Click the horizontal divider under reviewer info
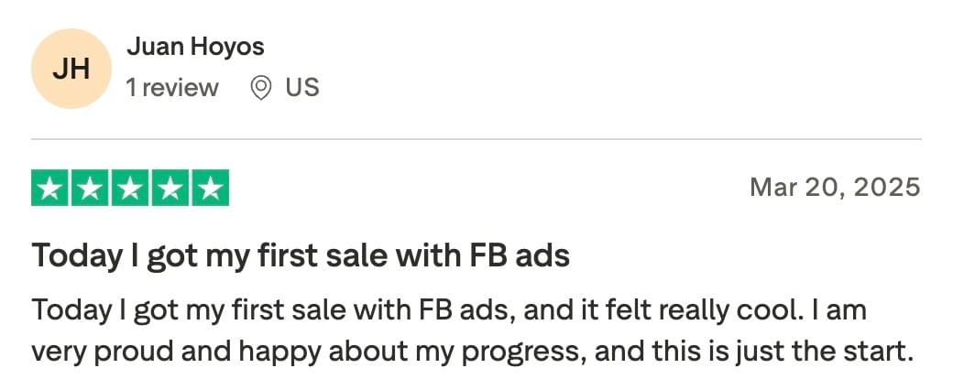This screenshot has height=390, width=953. point(476,139)
